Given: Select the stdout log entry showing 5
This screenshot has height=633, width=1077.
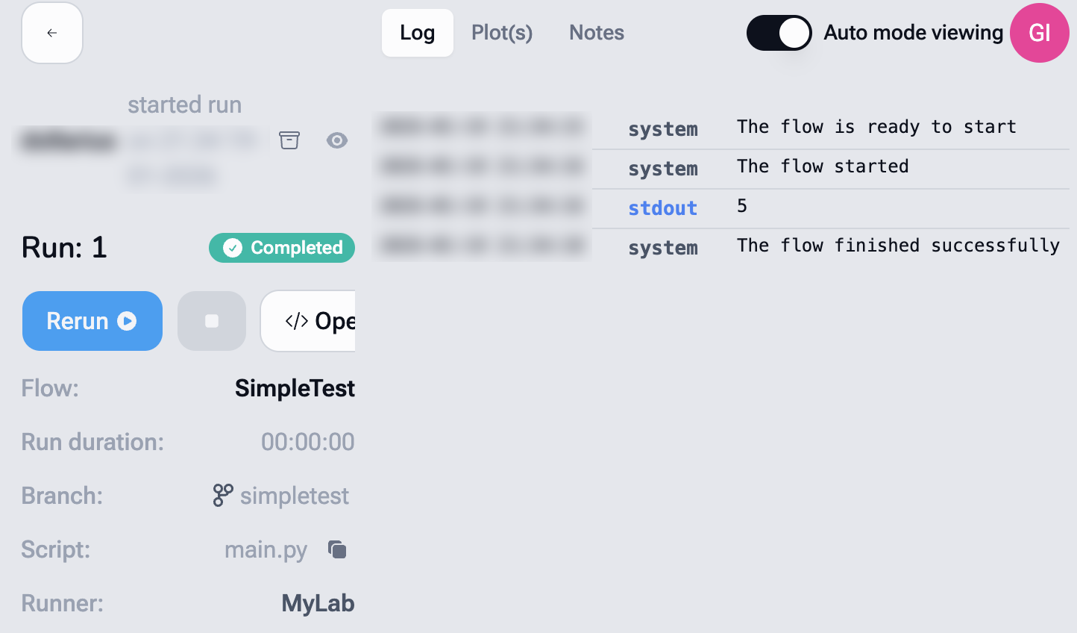Looking at the screenshot, I should 662,208.
